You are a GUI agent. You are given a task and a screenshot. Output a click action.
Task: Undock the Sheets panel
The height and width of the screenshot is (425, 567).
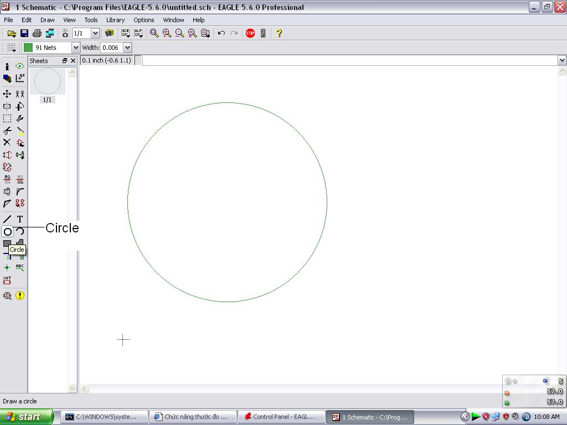click(64, 61)
